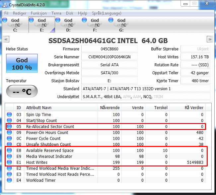
Task: Click the SSDSA2SH064G1GC INTEL 64.0 GB title
Action: coord(108,40)
